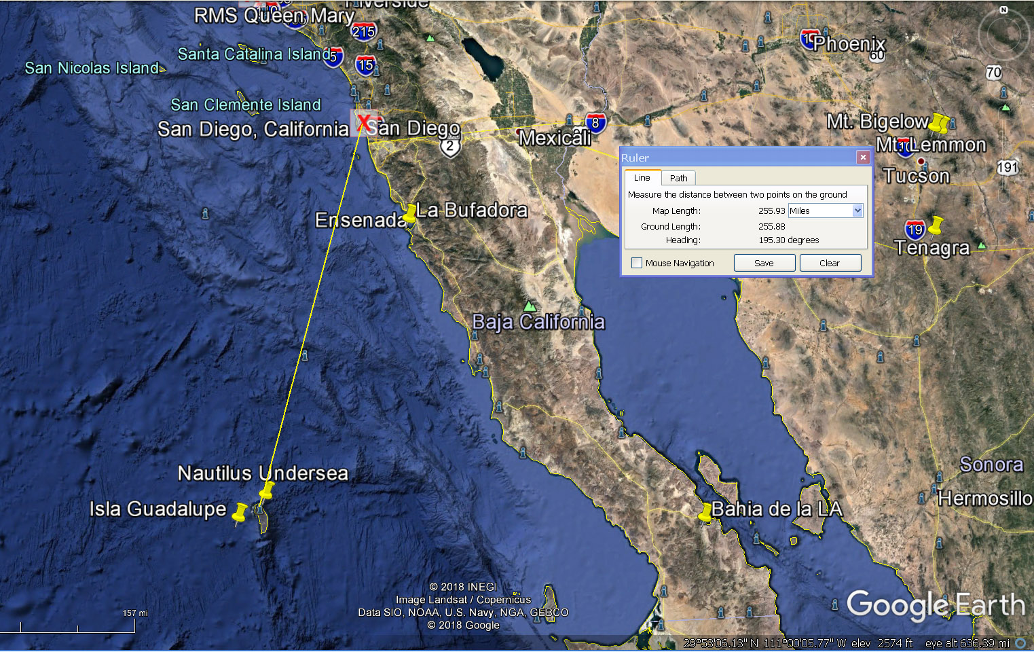This screenshot has width=1034, height=652.
Task: Click the Mt. Bigelow yellow pushpin
Action: pos(939,123)
